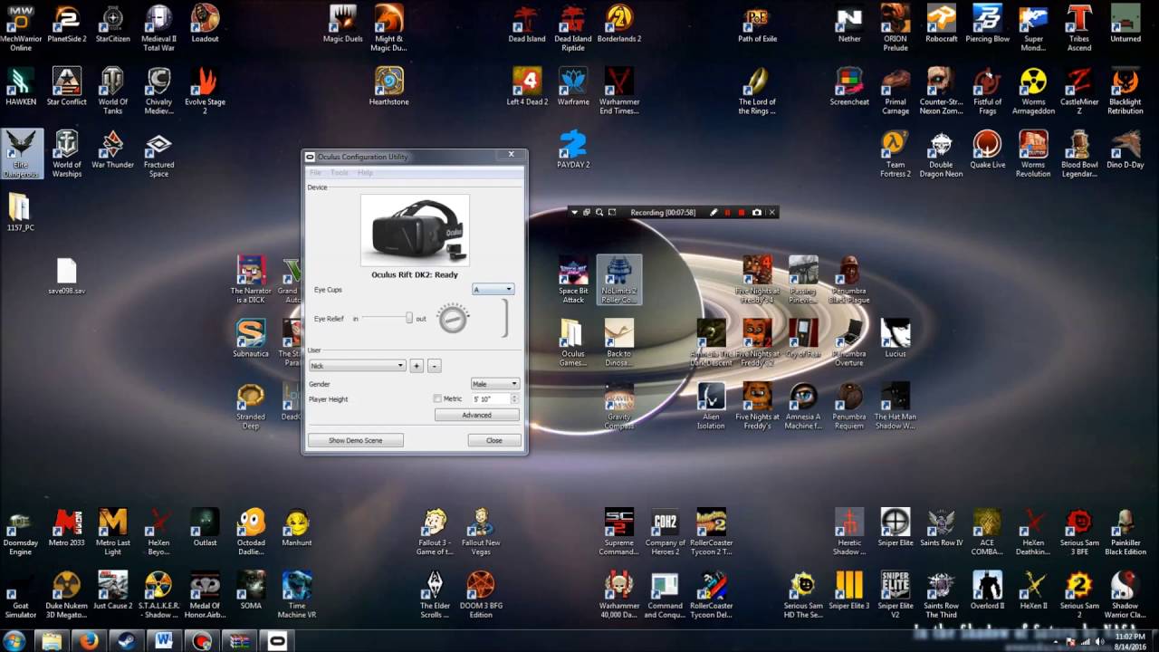The width and height of the screenshot is (1159, 652).
Task: Open Firefox from the taskbar
Action: (x=89, y=641)
